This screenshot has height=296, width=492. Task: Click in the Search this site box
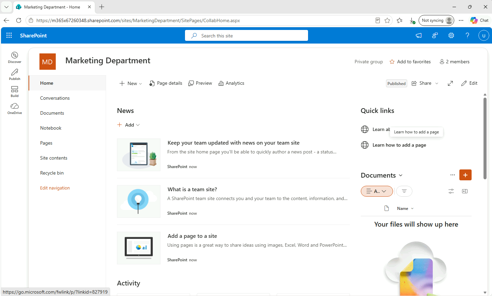point(247,35)
